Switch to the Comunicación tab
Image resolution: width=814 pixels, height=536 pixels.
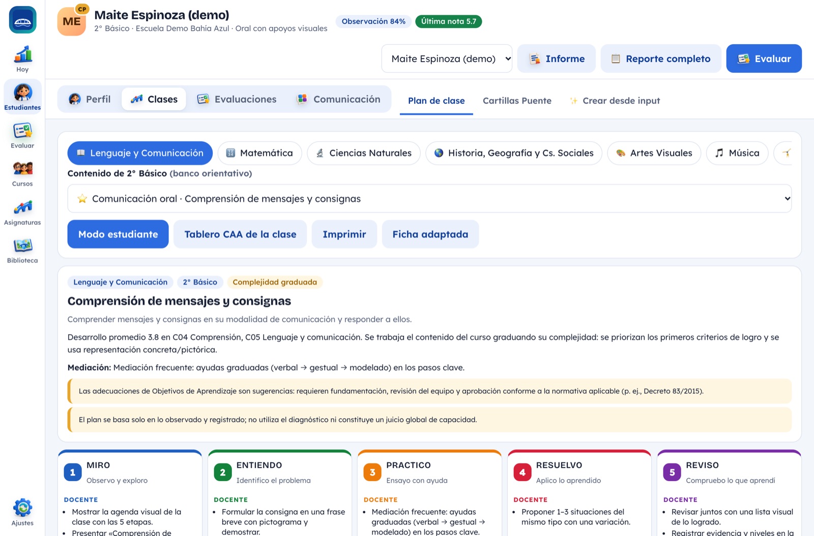(339, 99)
